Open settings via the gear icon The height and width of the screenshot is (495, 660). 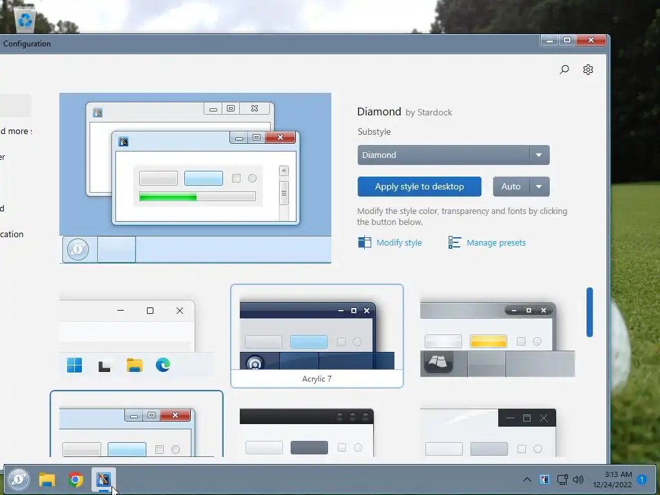click(x=588, y=70)
